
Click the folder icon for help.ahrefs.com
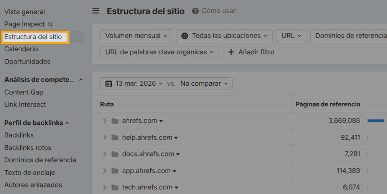pos(115,137)
